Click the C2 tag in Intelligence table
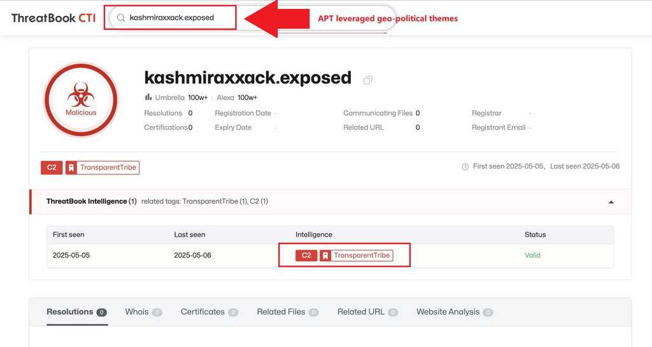The image size is (652, 347). (x=306, y=255)
